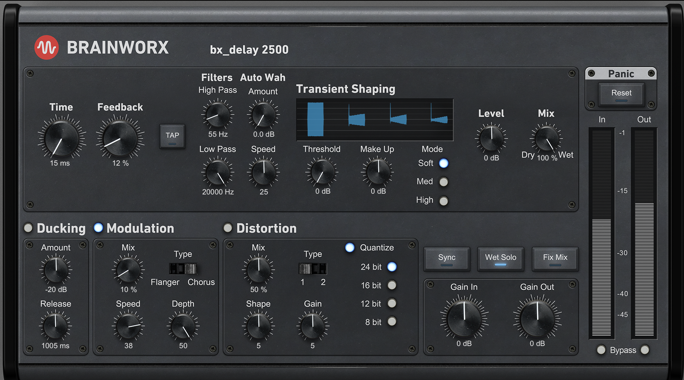Click the Auto Wah Speed knob
Image resolution: width=684 pixels, height=380 pixels.
263,172
